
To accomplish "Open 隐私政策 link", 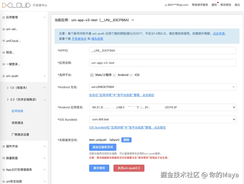I will 97,39.
